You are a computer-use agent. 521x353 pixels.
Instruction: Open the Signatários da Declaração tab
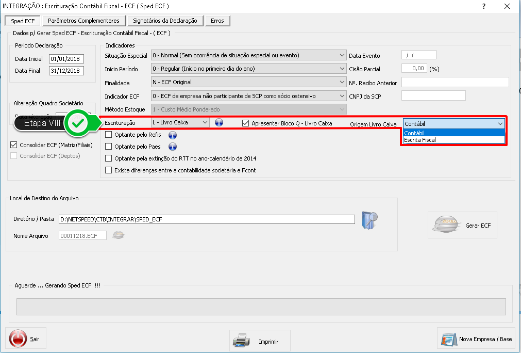coord(165,21)
